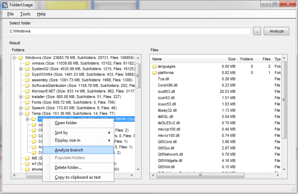Screen dimensions: 298x194
Task: Click the assembly folder icon
Action: point(27,80)
